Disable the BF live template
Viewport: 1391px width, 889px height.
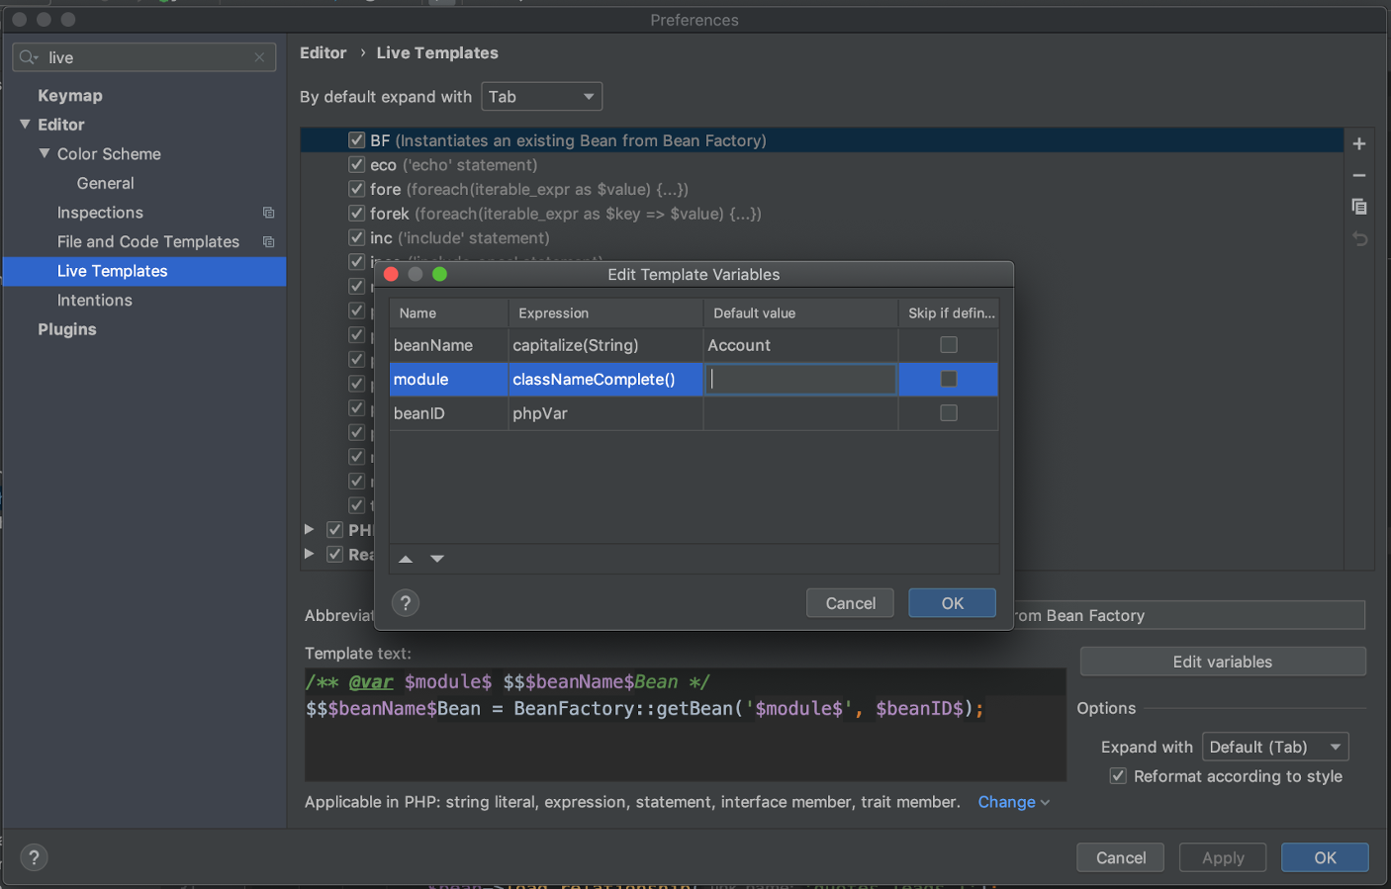(356, 140)
